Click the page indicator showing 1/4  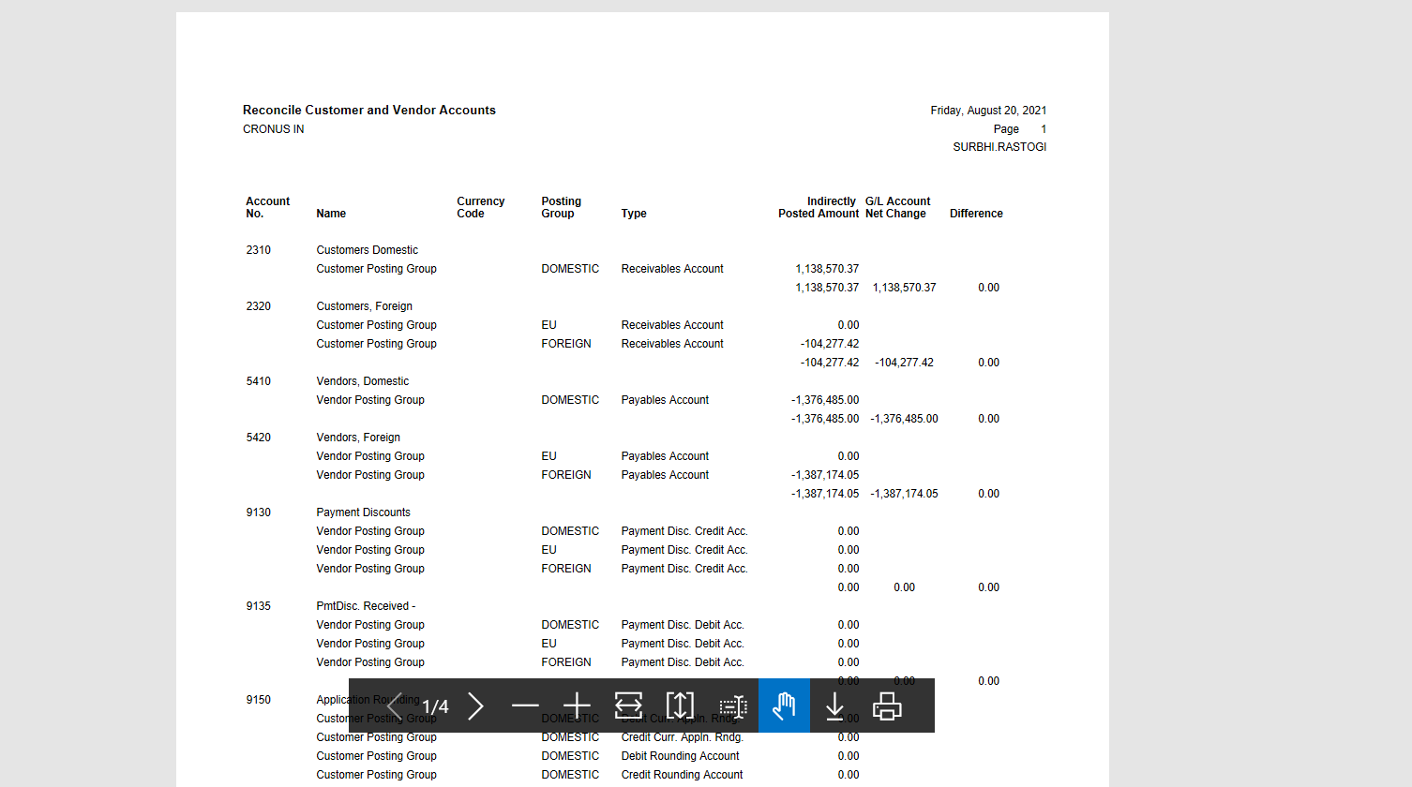434,705
